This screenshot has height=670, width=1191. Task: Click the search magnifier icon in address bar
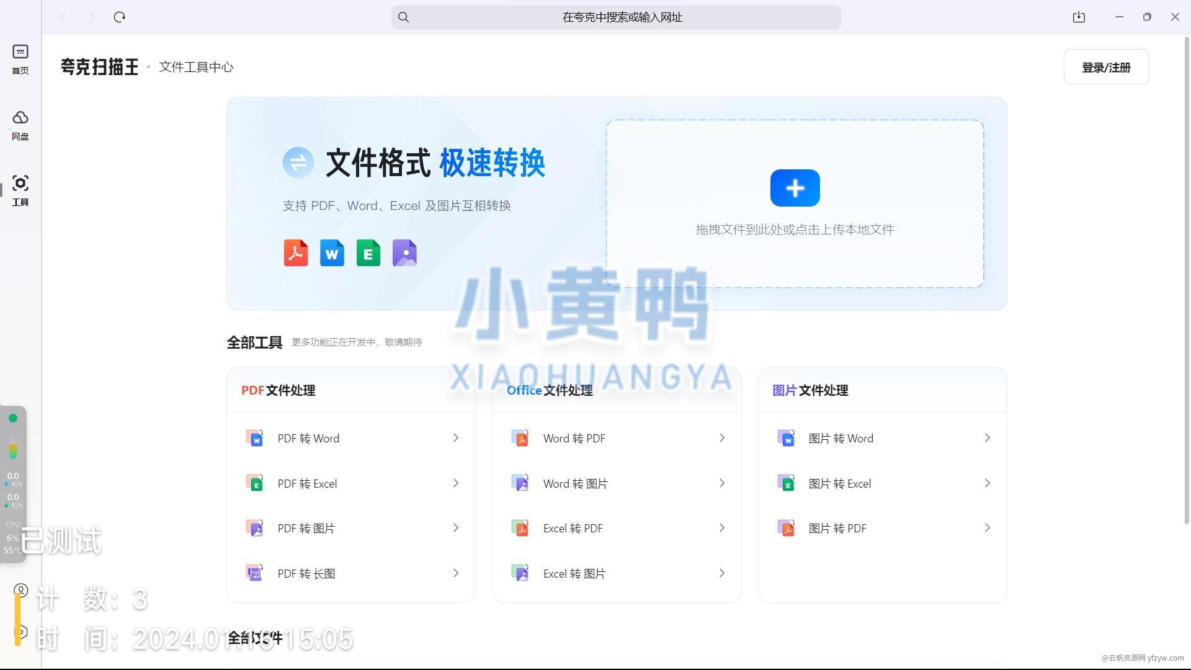pos(404,17)
